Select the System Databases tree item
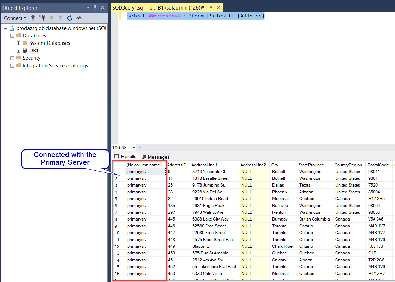This screenshot has height=282, width=395. click(50, 43)
